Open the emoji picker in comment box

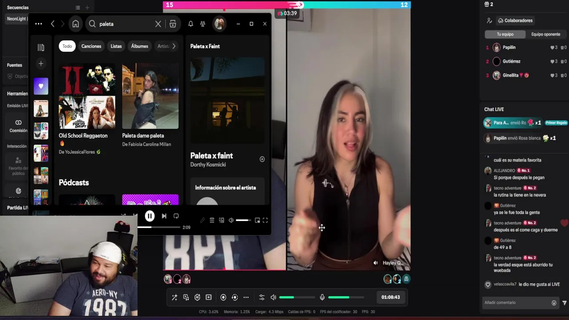pyautogui.click(x=554, y=303)
